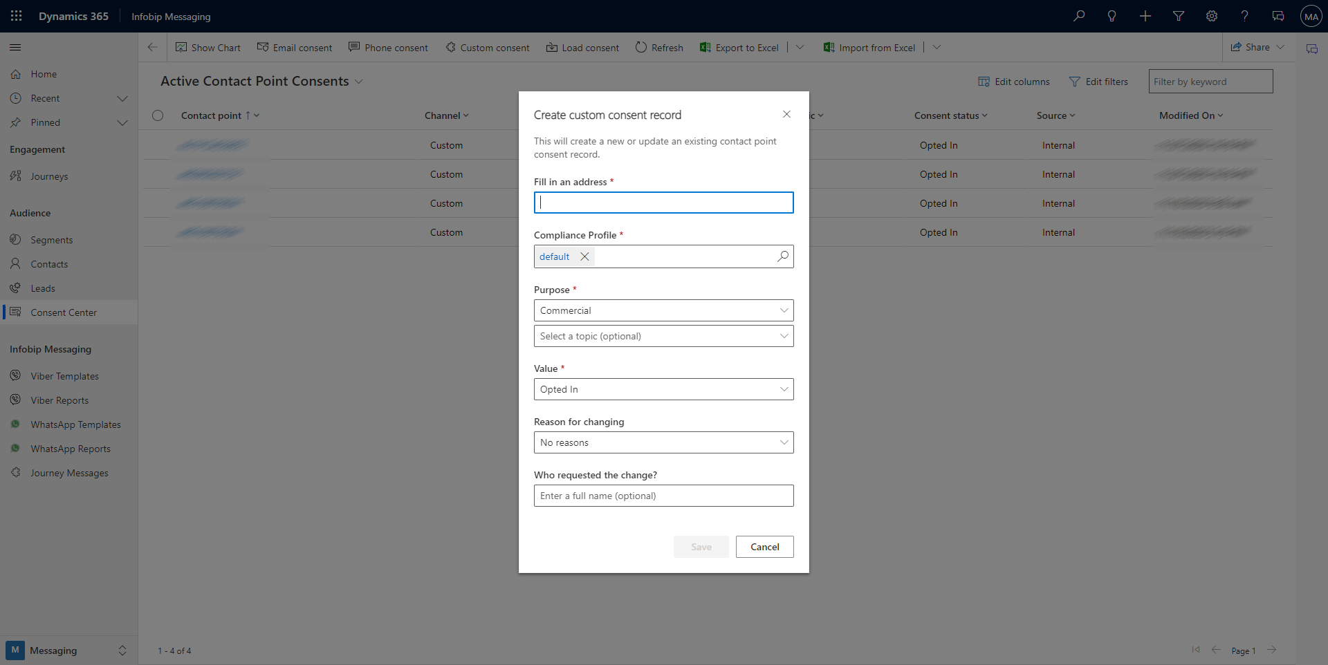Remove the default compliance profile tag
Image resolution: width=1328 pixels, height=665 pixels.
click(584, 256)
